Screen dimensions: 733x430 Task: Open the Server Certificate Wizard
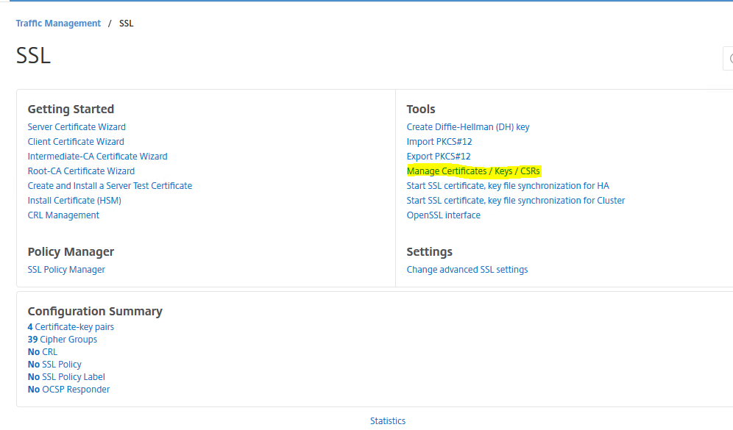pos(77,127)
